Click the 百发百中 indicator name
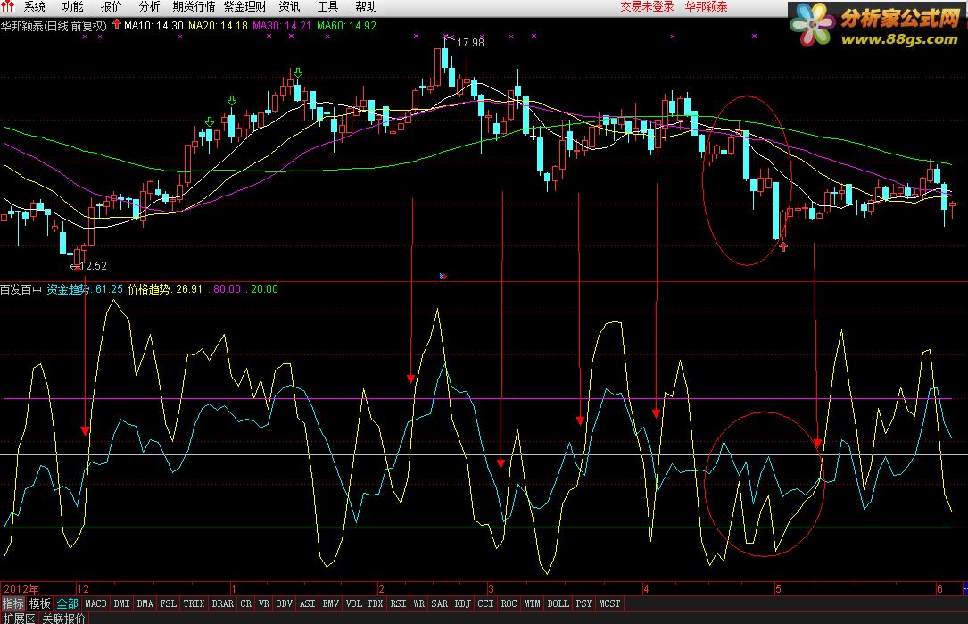The image size is (968, 624). click(21, 289)
